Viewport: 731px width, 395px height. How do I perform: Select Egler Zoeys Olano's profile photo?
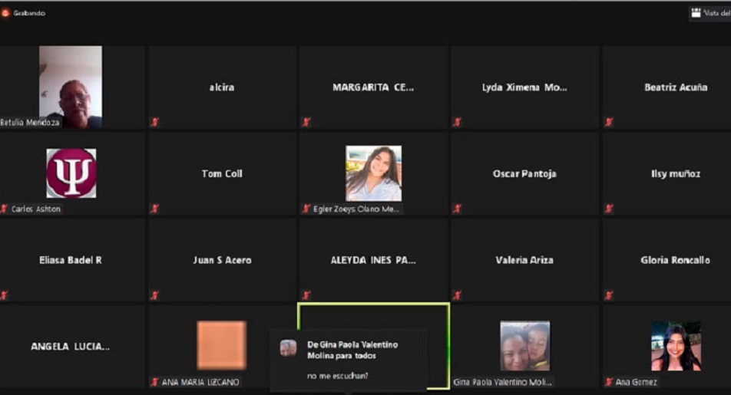373,173
